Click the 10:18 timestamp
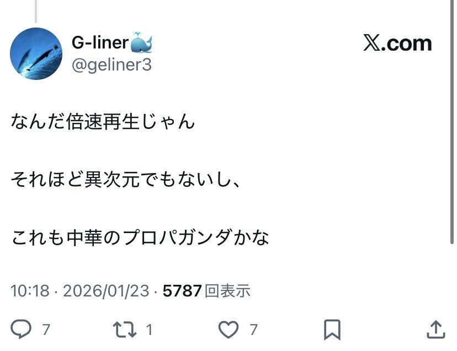This screenshot has height=351, width=457. click(30, 290)
